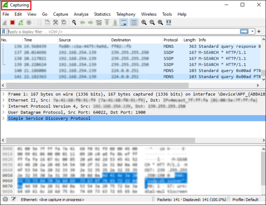The width and height of the screenshot is (266, 205).
Task: Expand Internet Protocol Version 4 row
Action: click(x=3, y=106)
